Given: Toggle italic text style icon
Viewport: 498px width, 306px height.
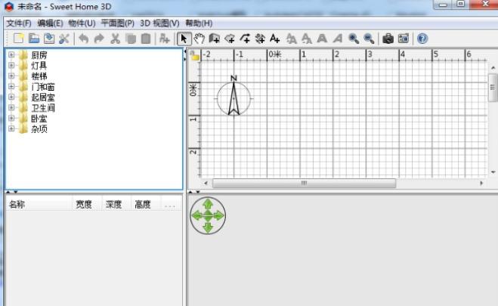Looking at the screenshot, I should click(337, 39).
